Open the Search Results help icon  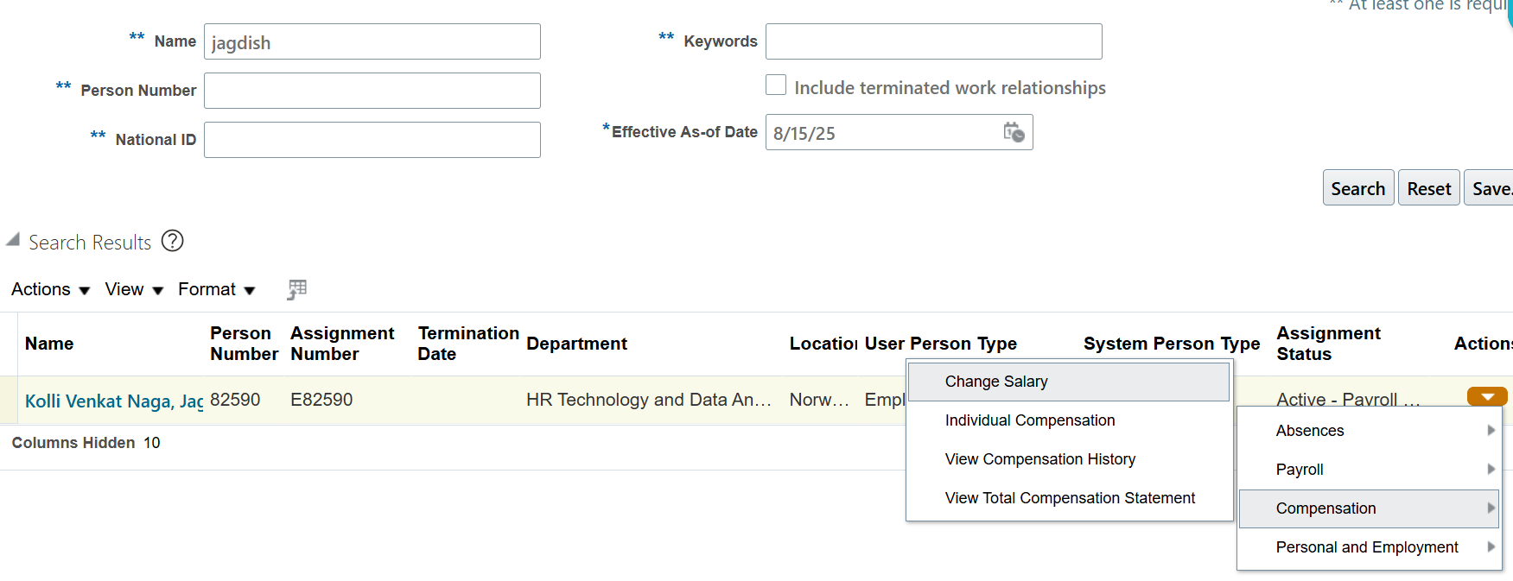point(173,241)
